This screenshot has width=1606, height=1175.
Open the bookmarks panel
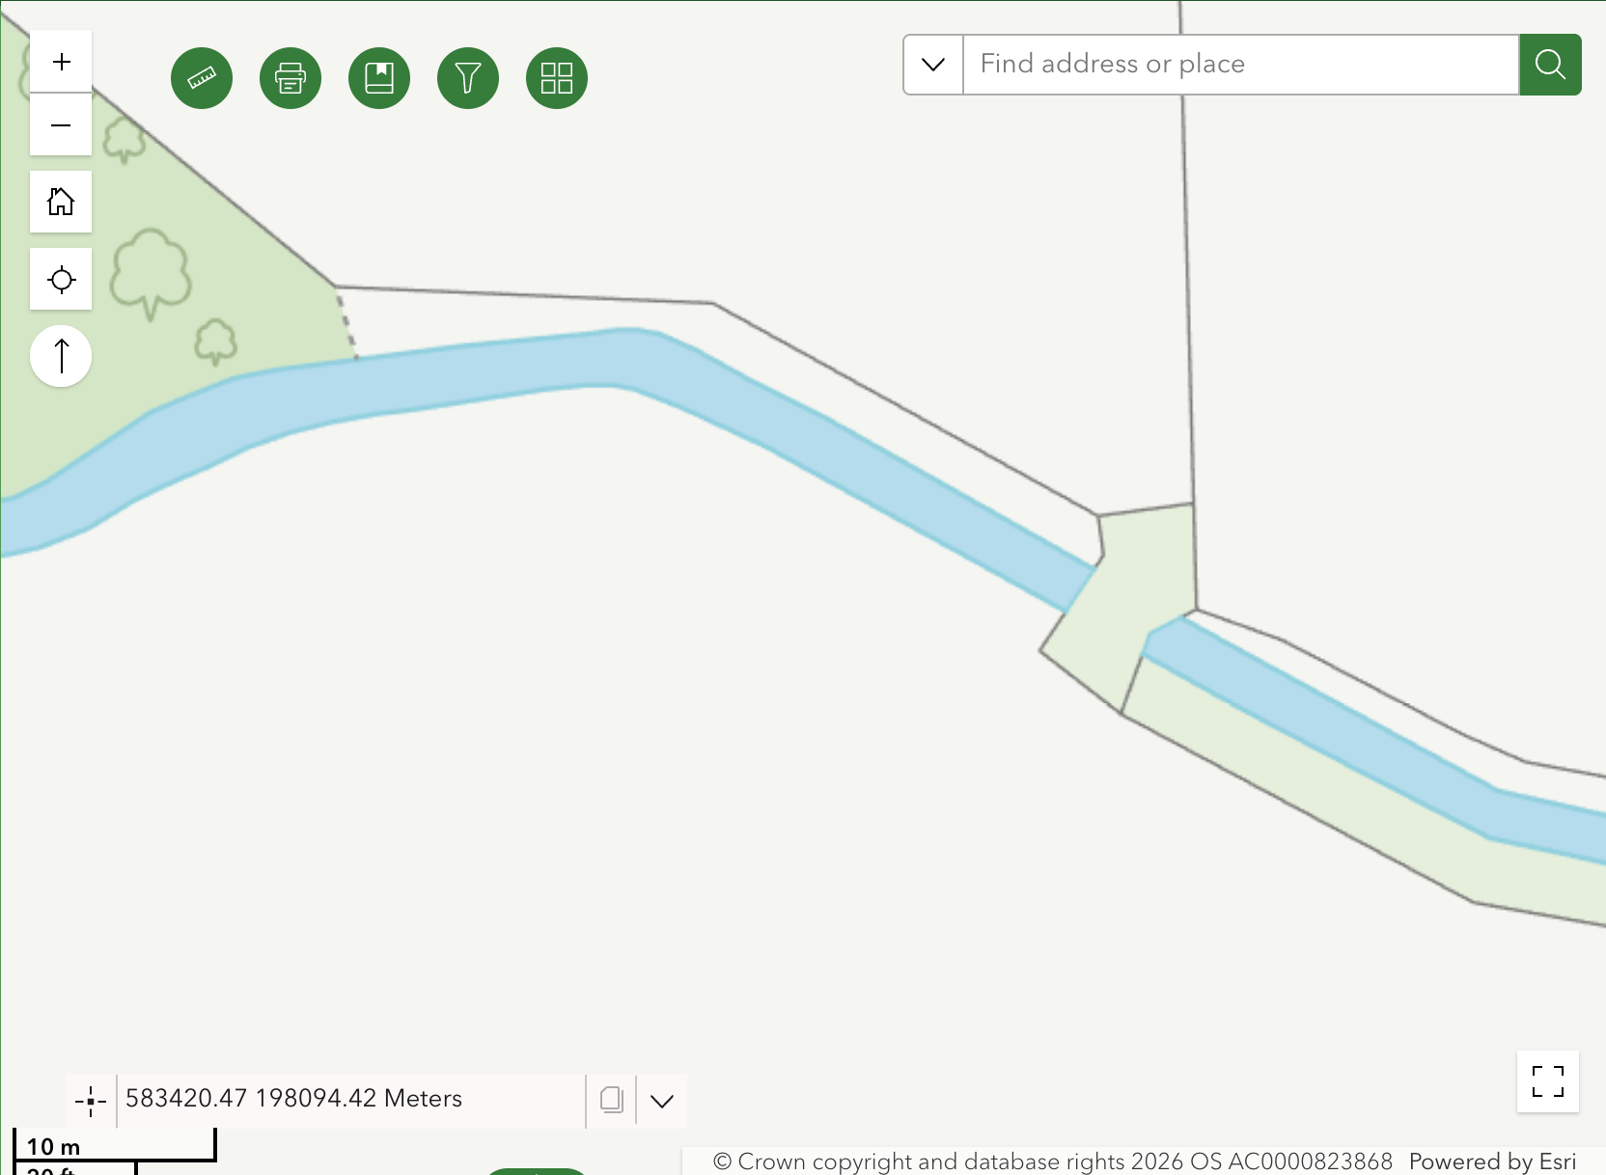379,78
